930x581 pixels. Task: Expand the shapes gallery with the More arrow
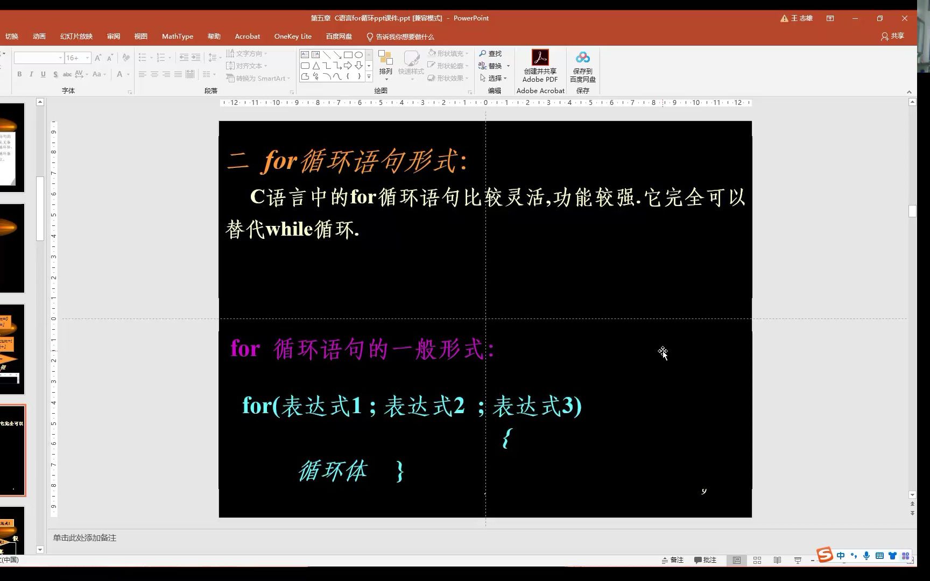click(369, 77)
